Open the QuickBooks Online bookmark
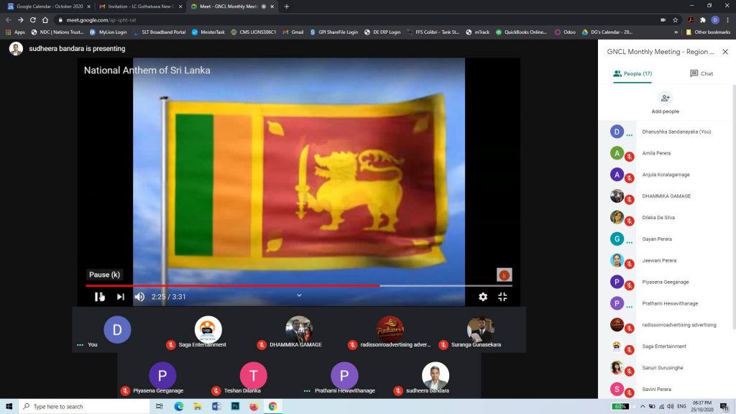736x414 pixels. (x=521, y=32)
